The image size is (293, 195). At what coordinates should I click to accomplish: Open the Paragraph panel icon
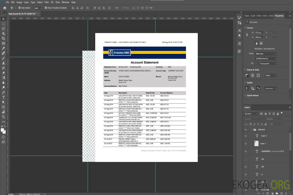(239, 36)
